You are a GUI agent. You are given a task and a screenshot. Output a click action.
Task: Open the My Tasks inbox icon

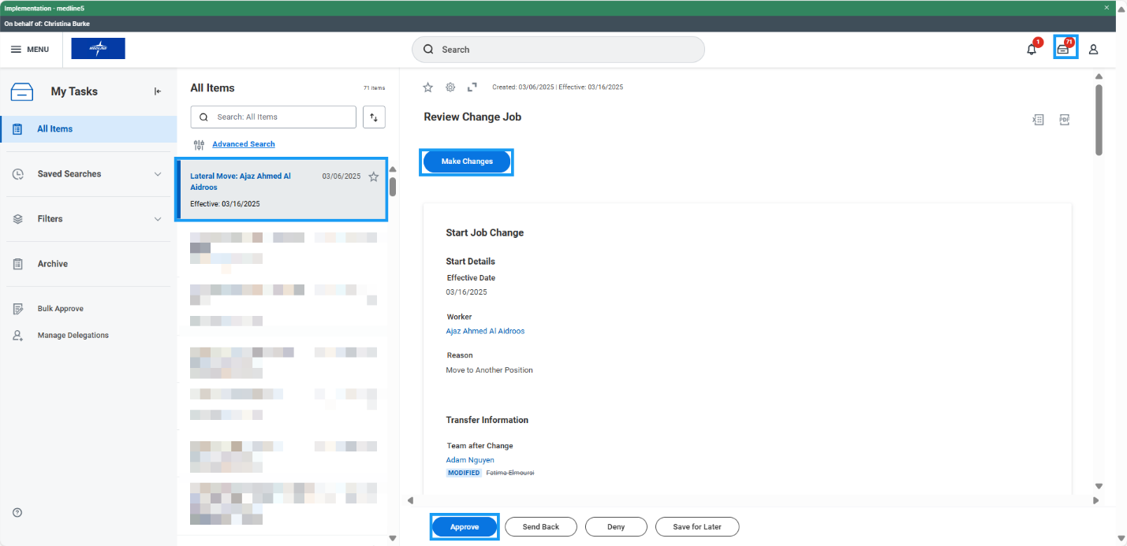(x=1065, y=49)
